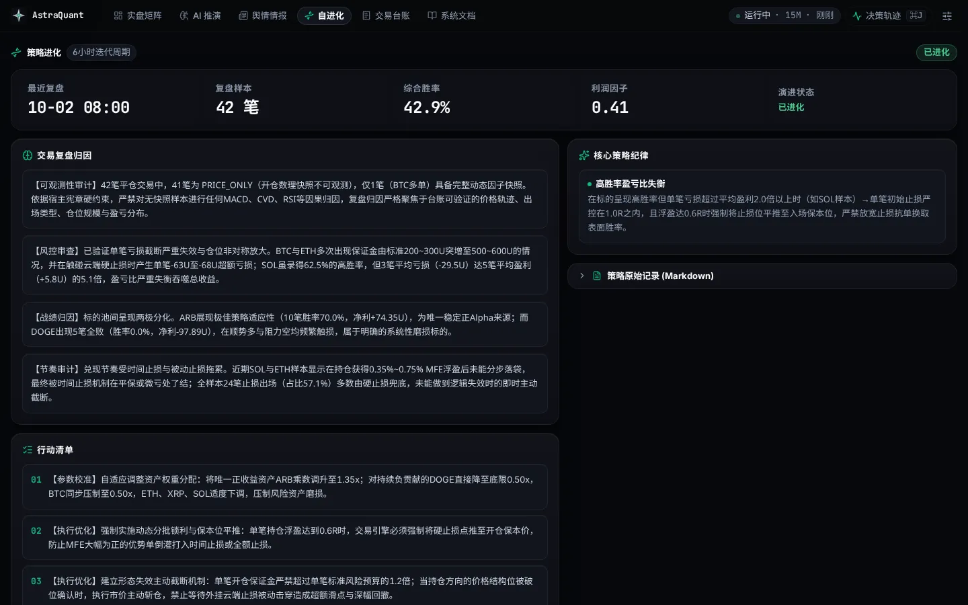This screenshot has height=605, width=968.
Task: Click the 系统文档 book icon
Action: tap(432, 15)
